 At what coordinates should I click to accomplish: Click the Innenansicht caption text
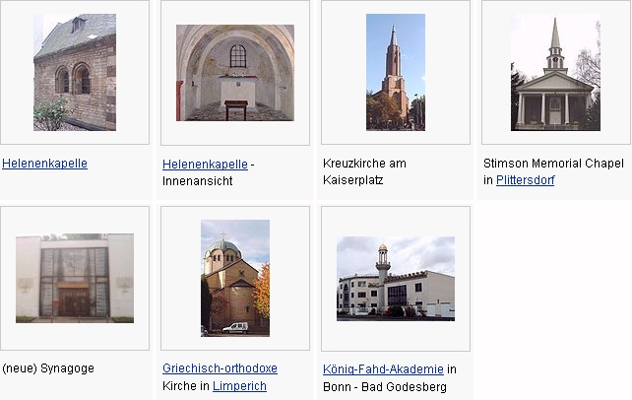tap(198, 181)
